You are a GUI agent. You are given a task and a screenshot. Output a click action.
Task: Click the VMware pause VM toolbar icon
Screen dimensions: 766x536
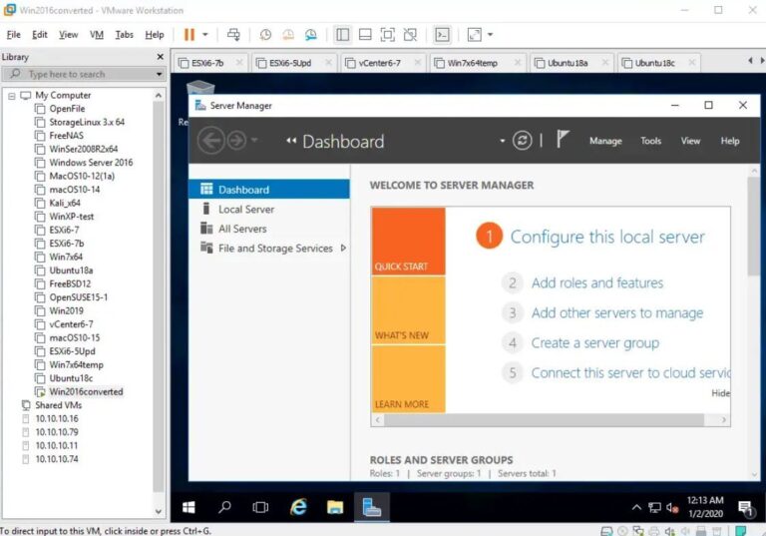(x=190, y=34)
